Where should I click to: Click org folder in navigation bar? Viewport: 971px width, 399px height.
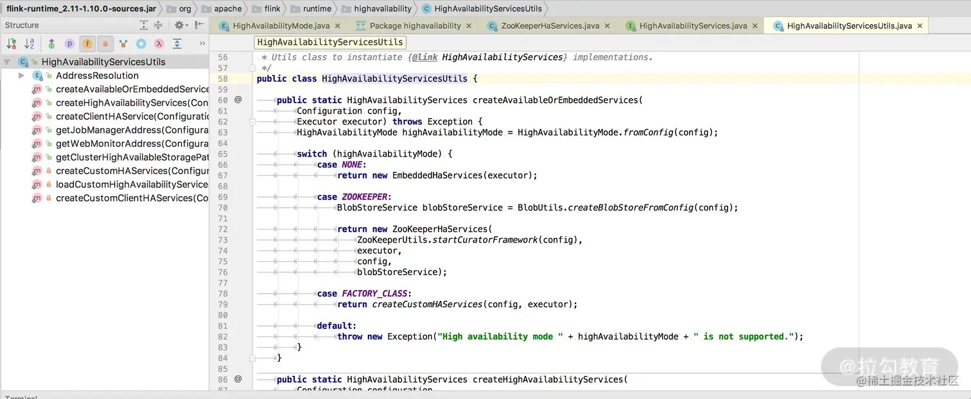coord(179,8)
